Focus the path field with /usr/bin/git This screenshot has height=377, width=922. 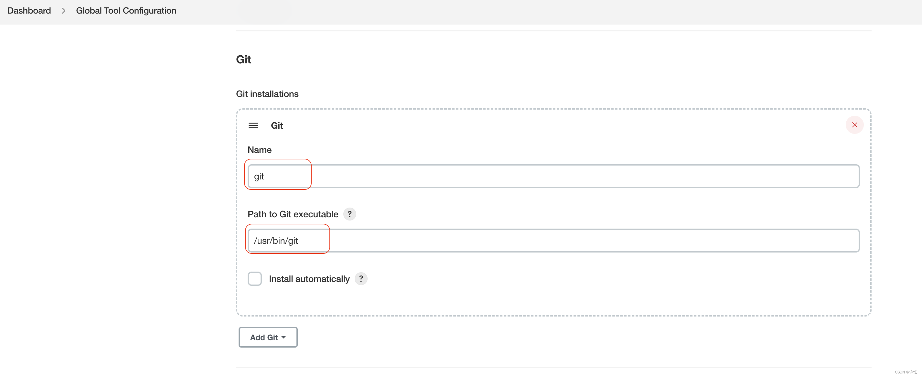click(x=553, y=241)
